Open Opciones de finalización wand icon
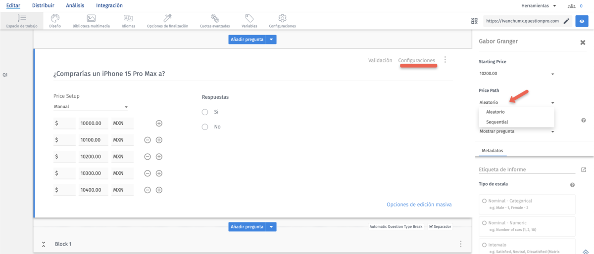594x254 pixels. [167, 18]
